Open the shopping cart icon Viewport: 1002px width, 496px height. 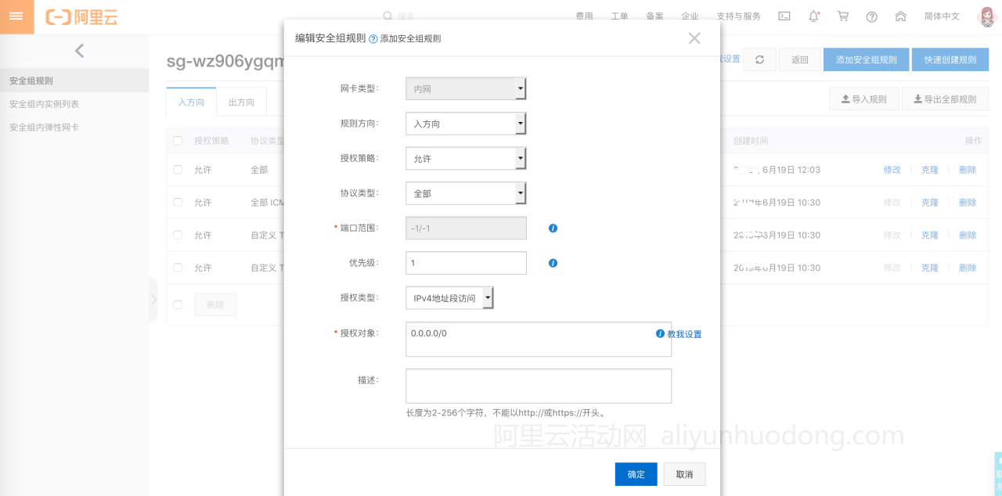843,16
